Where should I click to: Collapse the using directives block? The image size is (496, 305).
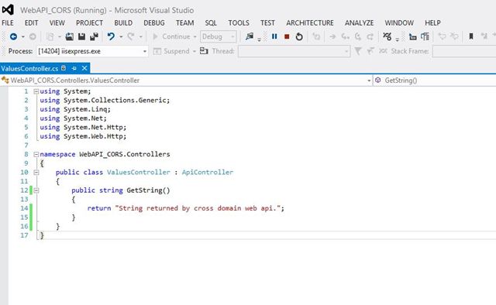pos(36,91)
